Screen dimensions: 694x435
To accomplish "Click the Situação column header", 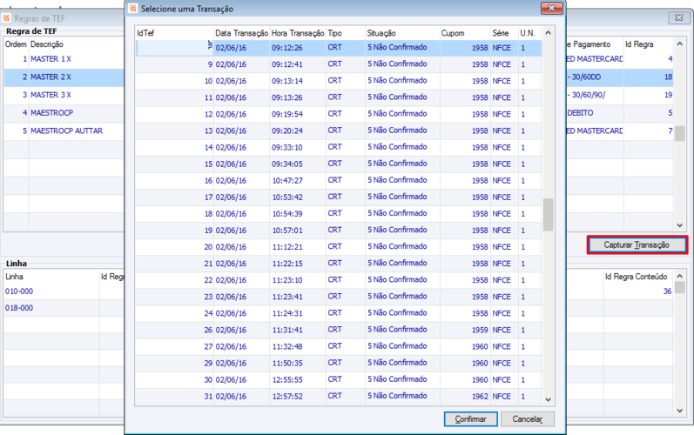I will (402, 33).
